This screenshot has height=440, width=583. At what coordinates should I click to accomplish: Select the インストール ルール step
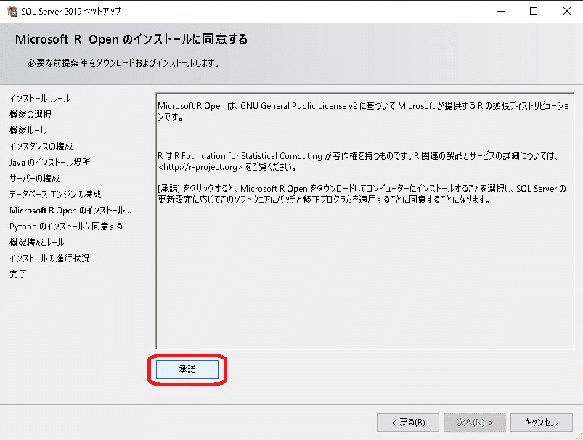click(40, 99)
